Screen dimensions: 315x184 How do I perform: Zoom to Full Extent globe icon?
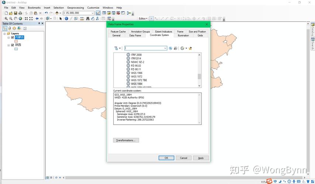(20, 18)
